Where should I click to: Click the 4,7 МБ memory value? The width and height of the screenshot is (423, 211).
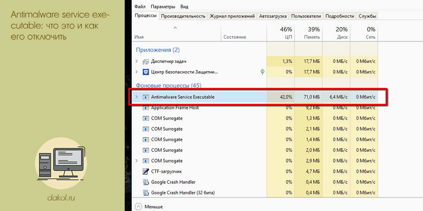[x=312, y=171]
